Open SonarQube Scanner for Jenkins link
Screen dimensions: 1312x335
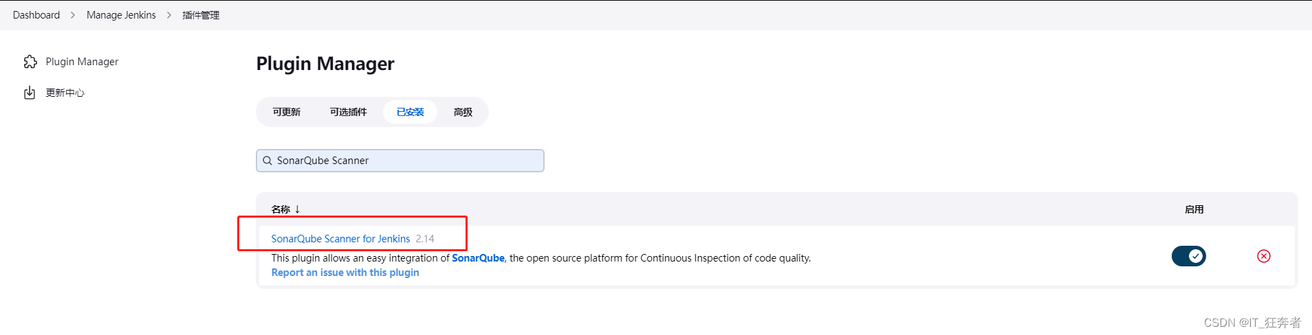click(x=340, y=239)
